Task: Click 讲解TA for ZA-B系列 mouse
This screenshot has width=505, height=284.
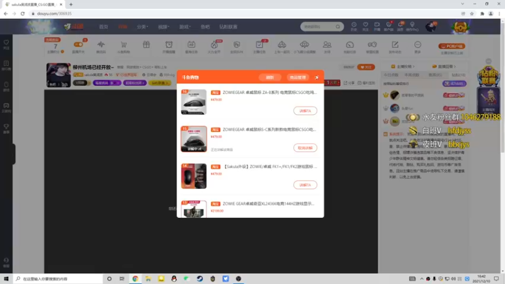Action: pyautogui.click(x=305, y=111)
